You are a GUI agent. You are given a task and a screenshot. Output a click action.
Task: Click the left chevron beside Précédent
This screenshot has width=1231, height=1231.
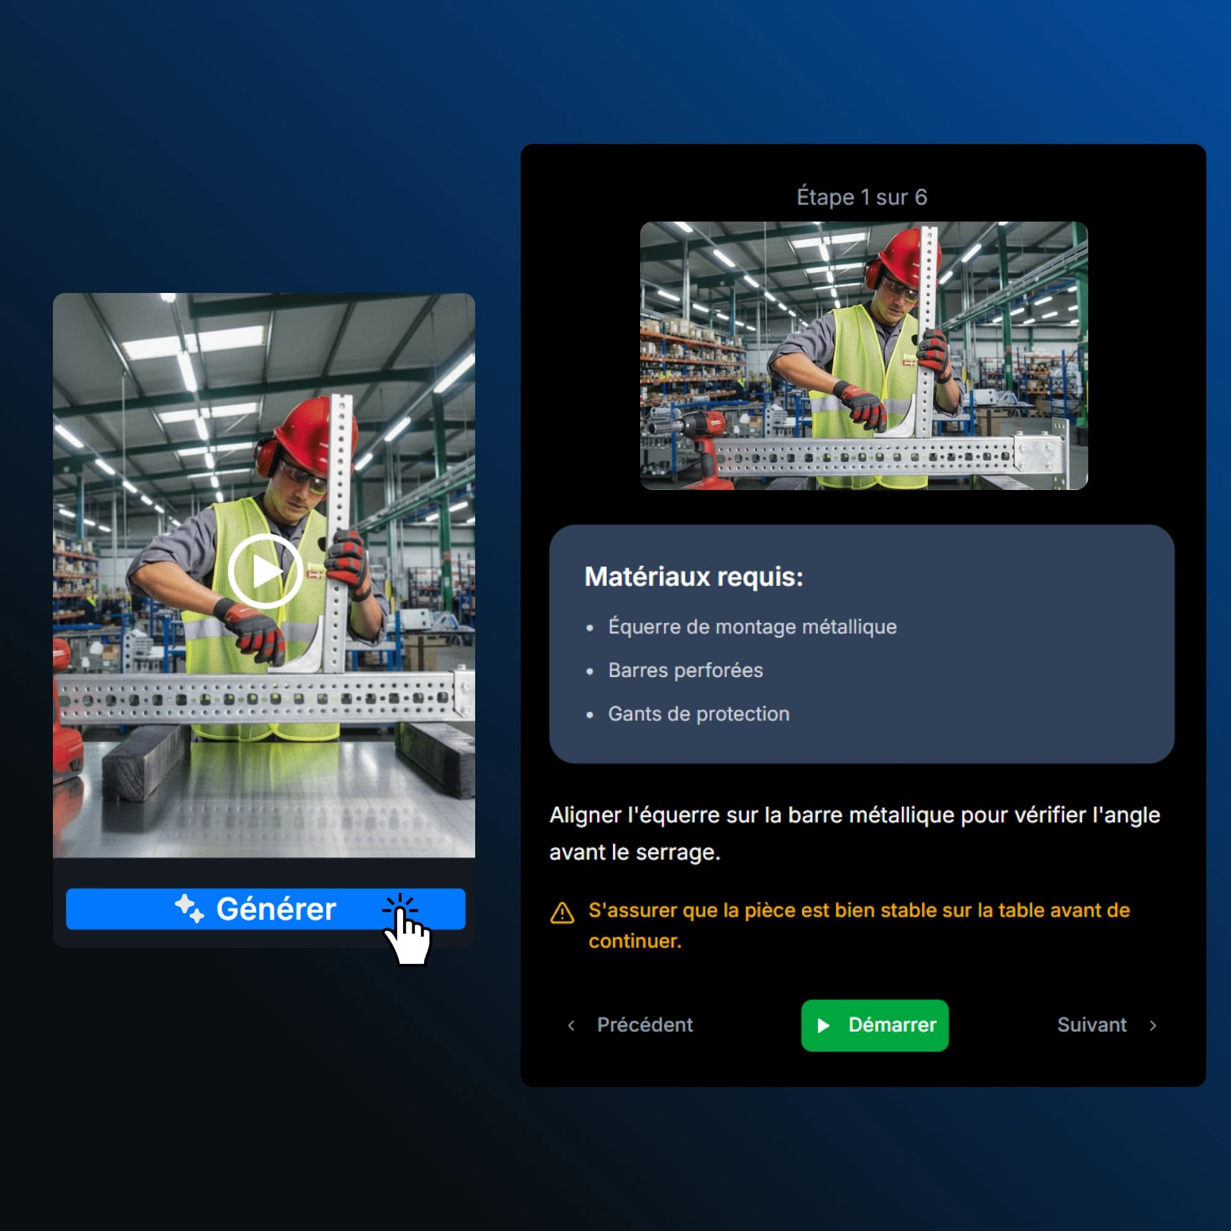coord(571,1026)
